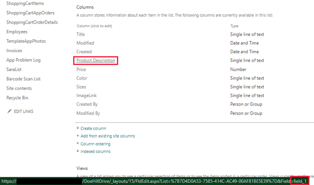Click the Column (click to edit) header

94,26
